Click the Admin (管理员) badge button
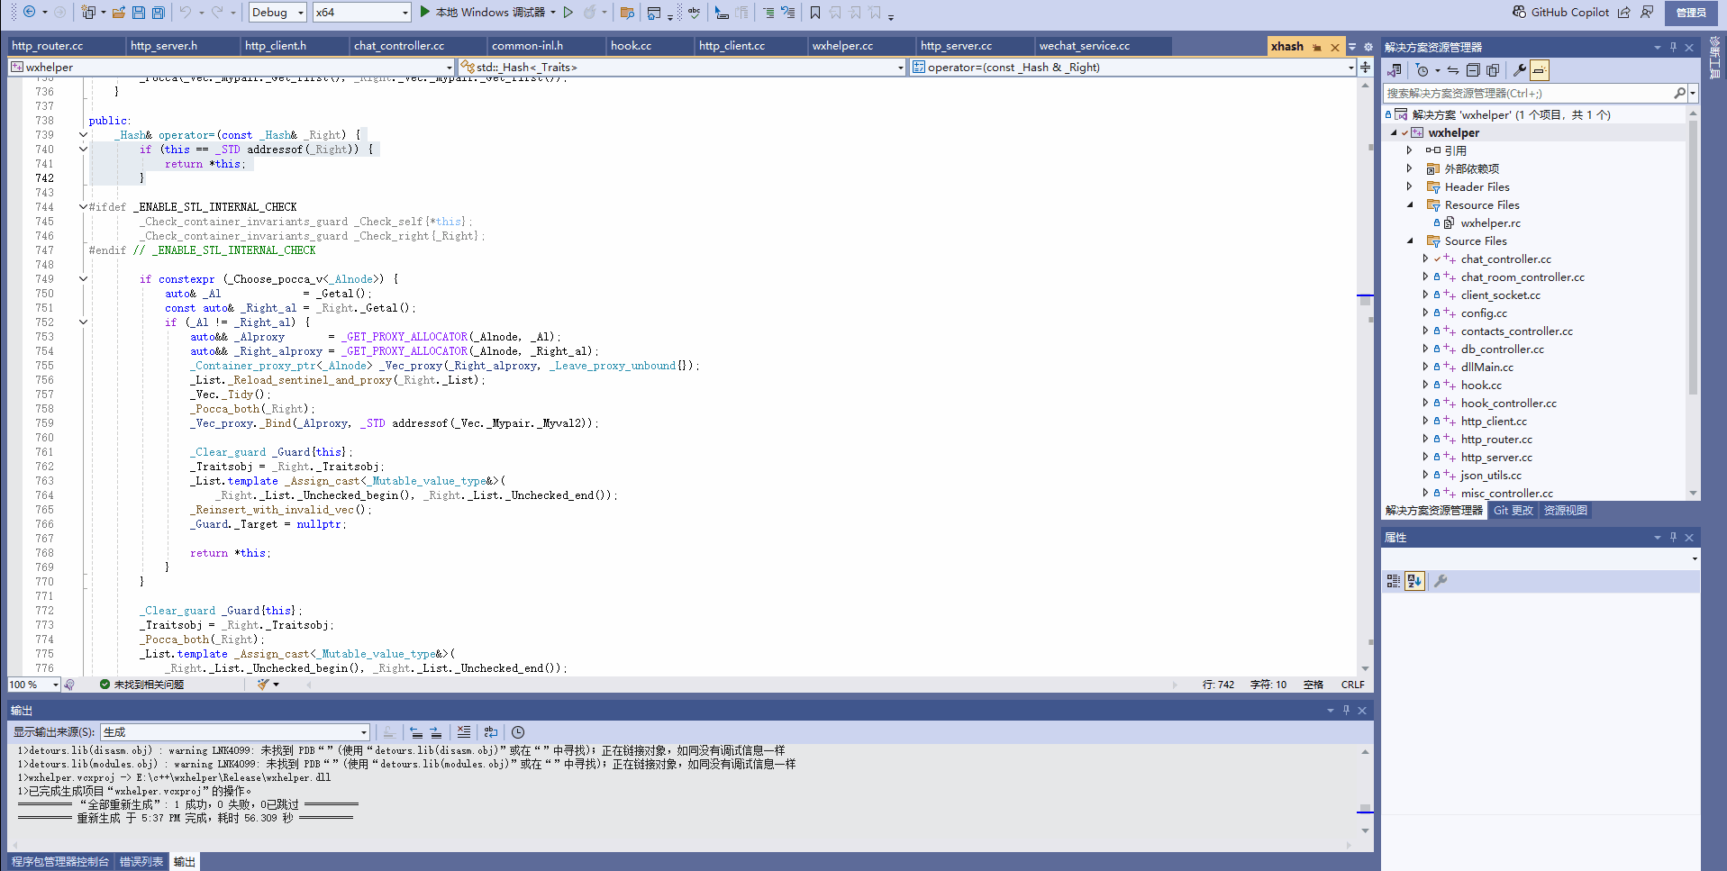The image size is (1727, 871). (1691, 12)
